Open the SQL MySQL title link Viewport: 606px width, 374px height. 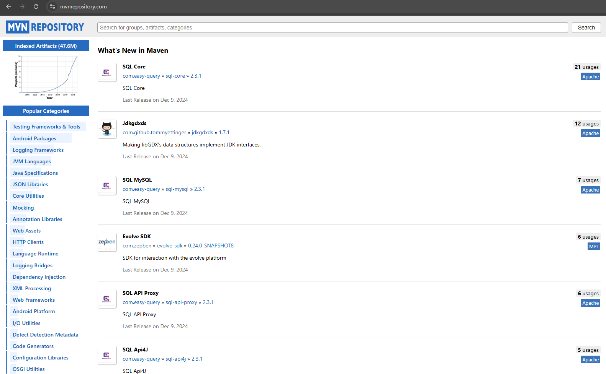(x=137, y=180)
